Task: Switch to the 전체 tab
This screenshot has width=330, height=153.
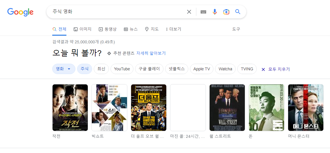Action: [x=59, y=29]
